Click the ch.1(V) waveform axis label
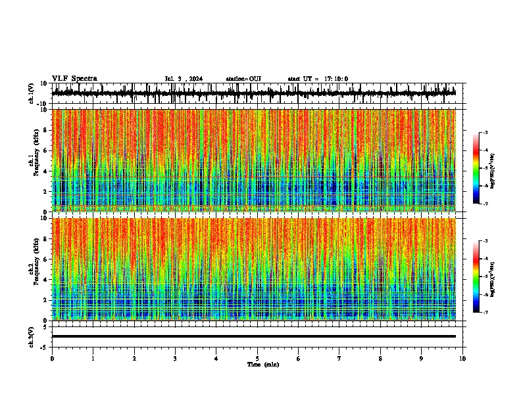Viewport: 521px width, 402px height. (x=32, y=93)
